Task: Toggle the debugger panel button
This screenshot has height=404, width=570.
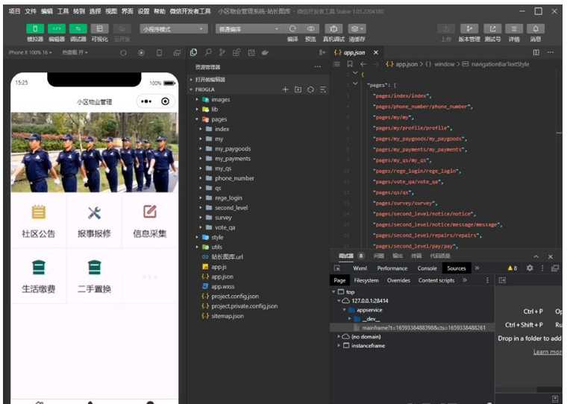Action: 78,29
